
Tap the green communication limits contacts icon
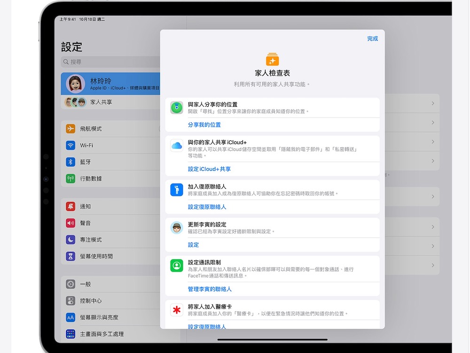(x=177, y=265)
